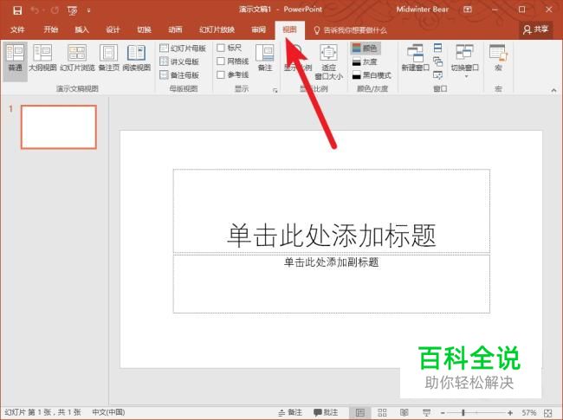Click Comments (批注) in status bar

click(x=326, y=412)
